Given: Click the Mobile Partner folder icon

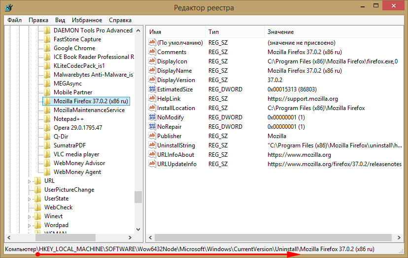Looking at the screenshot, I should (x=47, y=92).
